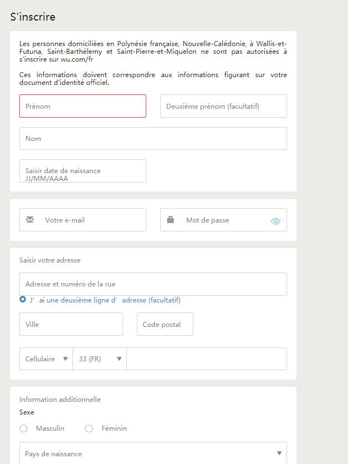Click the lock icon in password field
This screenshot has width=348, height=464.
click(171, 219)
